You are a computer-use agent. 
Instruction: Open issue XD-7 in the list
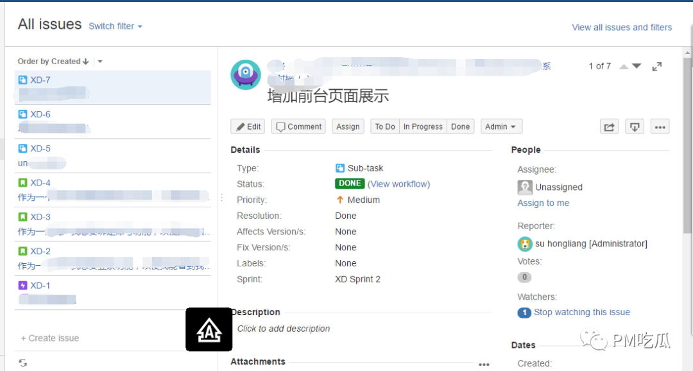112,87
